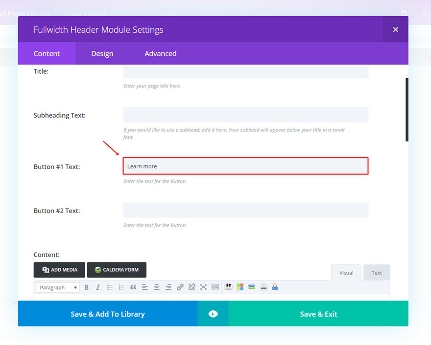
Task: Open the Paragraph style dropdown
Action: click(x=57, y=287)
